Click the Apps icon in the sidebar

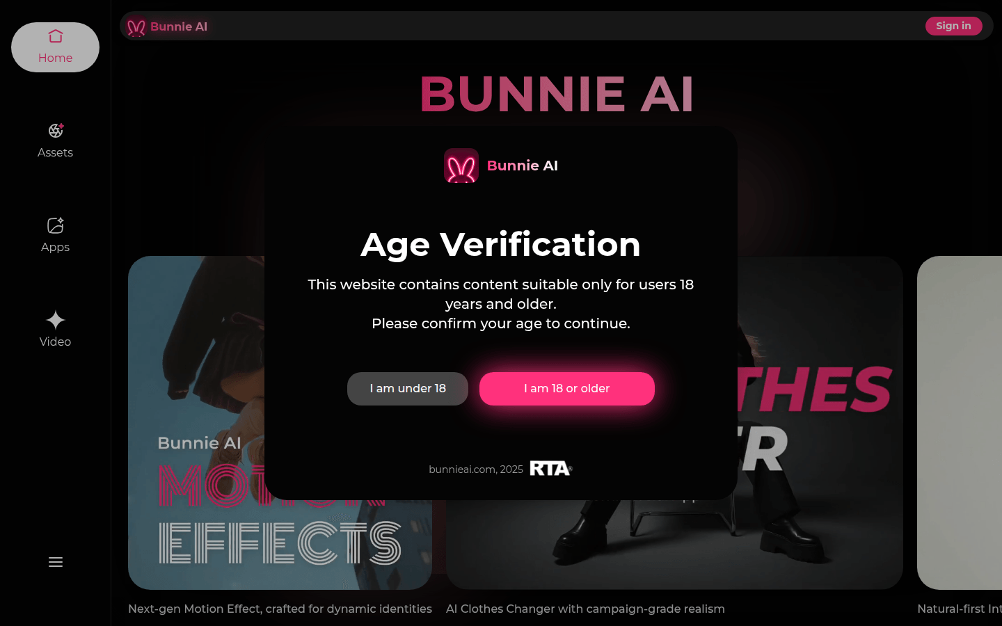[55, 225]
